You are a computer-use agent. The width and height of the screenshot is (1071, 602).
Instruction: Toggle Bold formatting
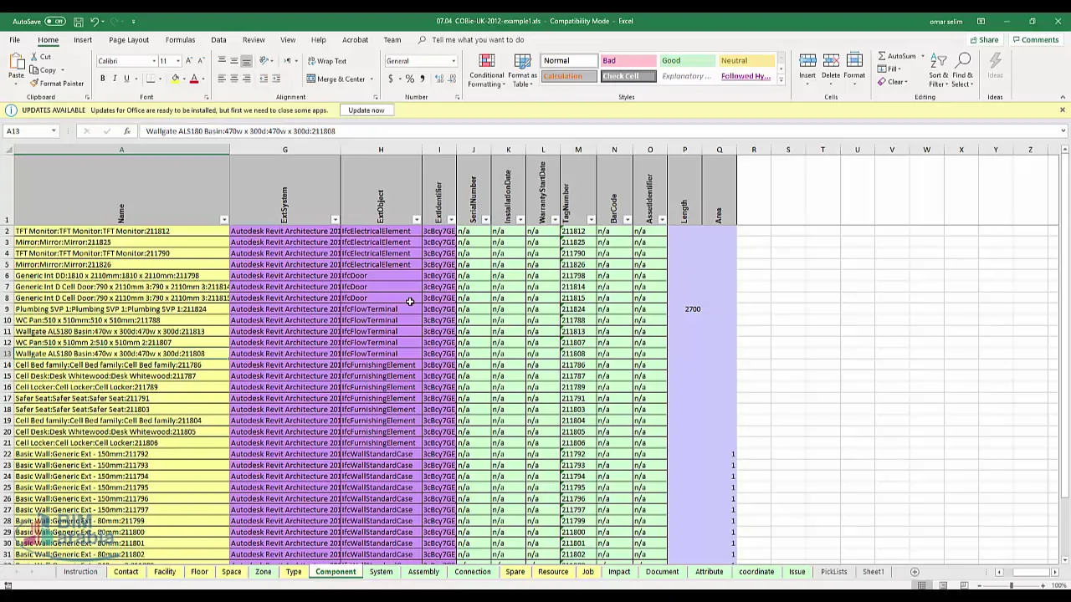tap(102, 79)
